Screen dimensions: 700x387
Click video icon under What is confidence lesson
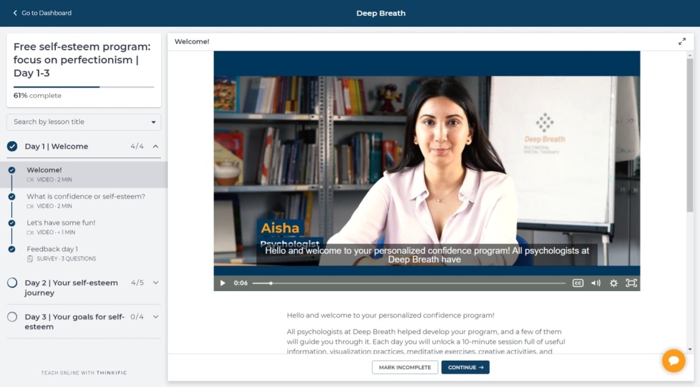[x=30, y=206]
